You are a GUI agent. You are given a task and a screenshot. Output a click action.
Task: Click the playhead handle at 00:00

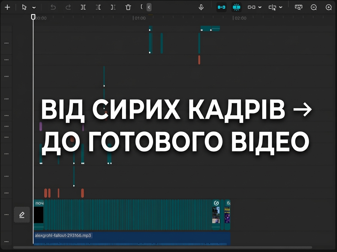[x=33, y=17]
